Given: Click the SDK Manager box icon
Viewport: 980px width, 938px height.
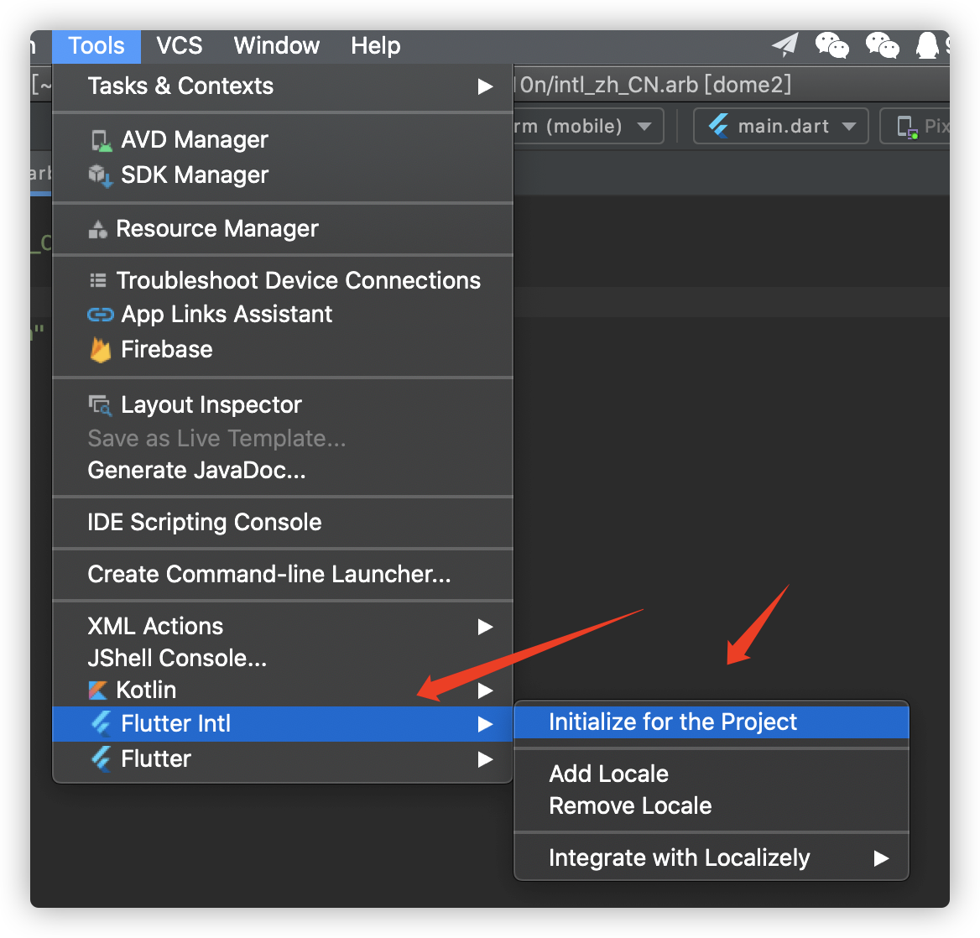Looking at the screenshot, I should [x=100, y=175].
